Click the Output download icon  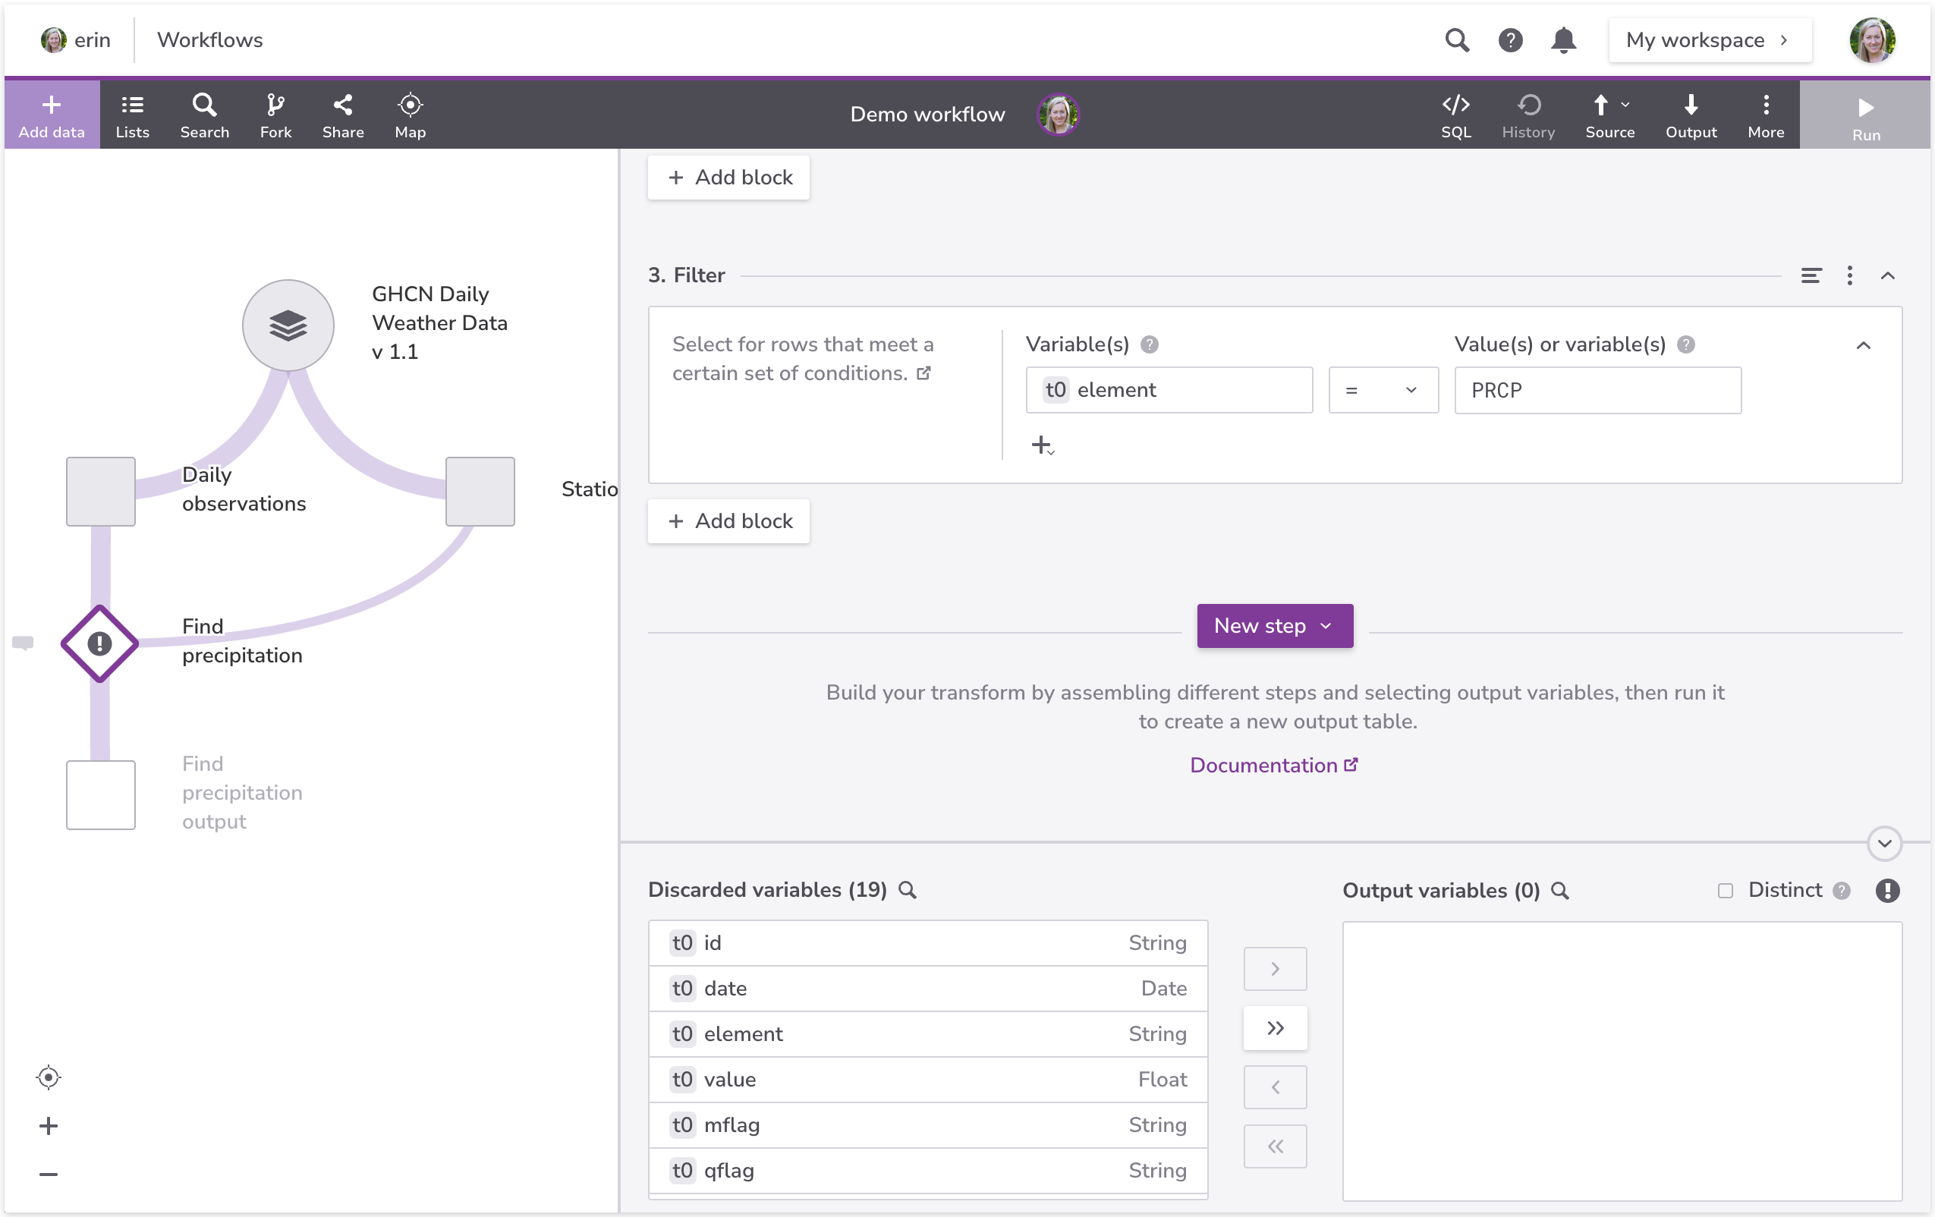click(x=1690, y=114)
